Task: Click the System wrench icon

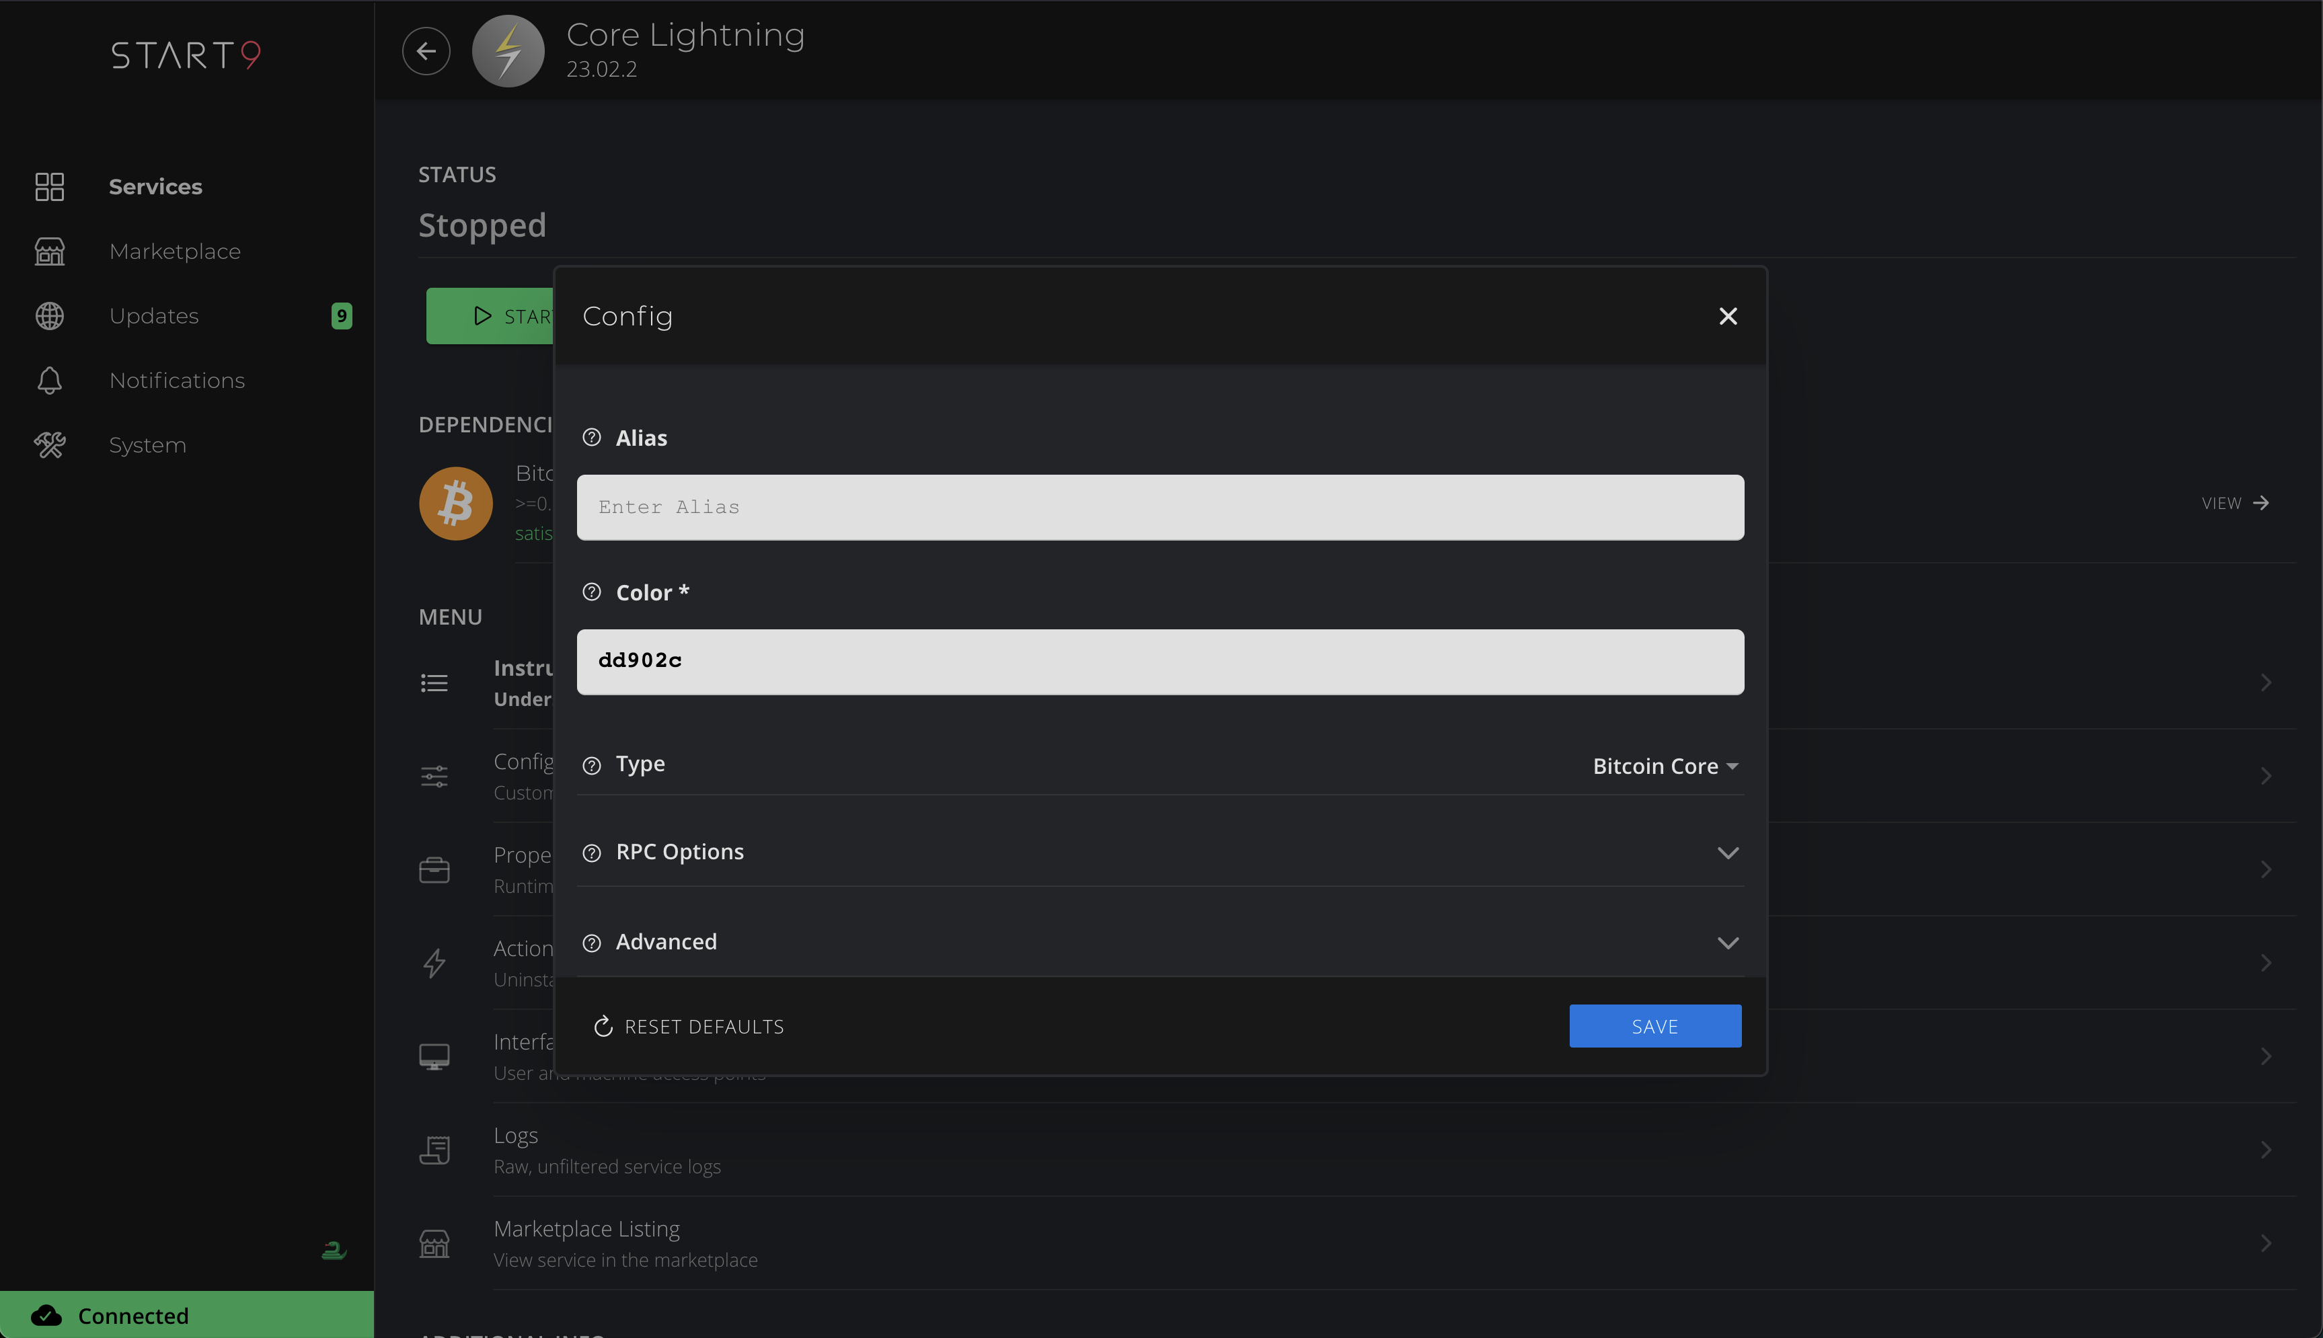Action: click(x=50, y=445)
